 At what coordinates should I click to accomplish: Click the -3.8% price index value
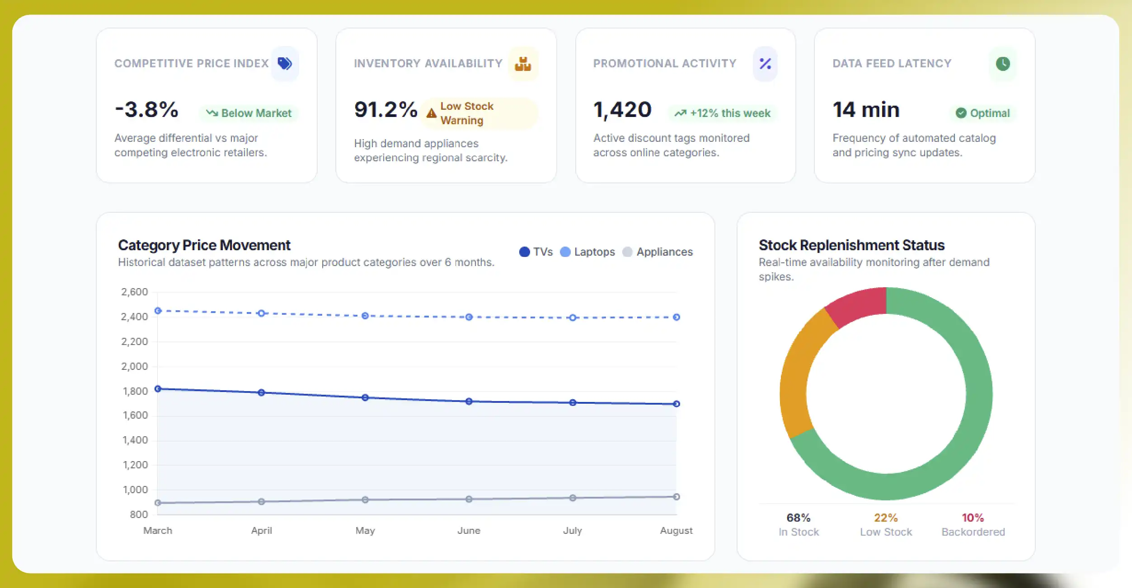tap(147, 110)
